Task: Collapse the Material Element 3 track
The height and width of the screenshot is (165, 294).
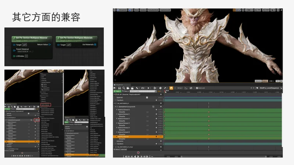Action: click(x=116, y=123)
